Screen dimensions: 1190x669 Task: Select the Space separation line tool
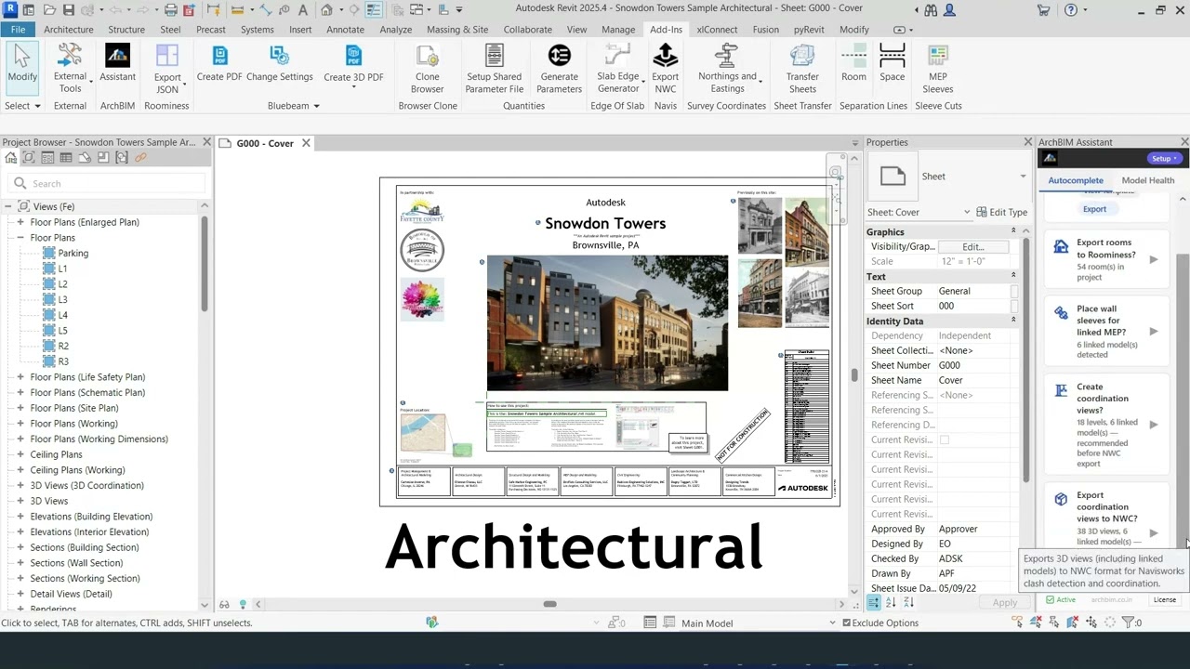(892, 63)
